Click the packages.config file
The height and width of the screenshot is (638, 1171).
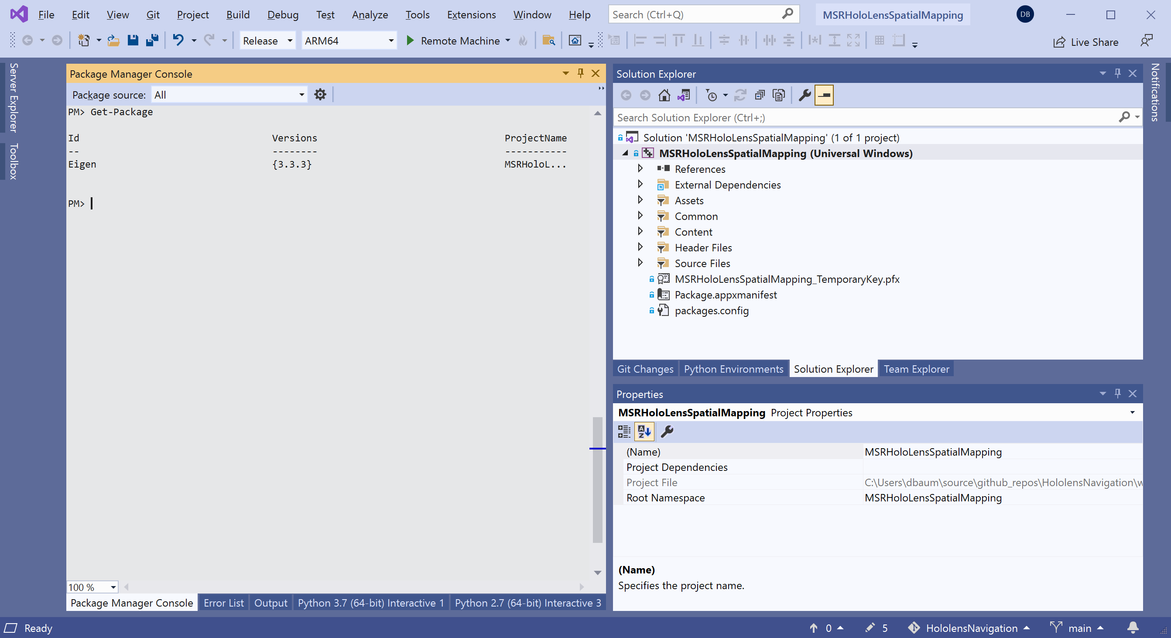click(711, 310)
